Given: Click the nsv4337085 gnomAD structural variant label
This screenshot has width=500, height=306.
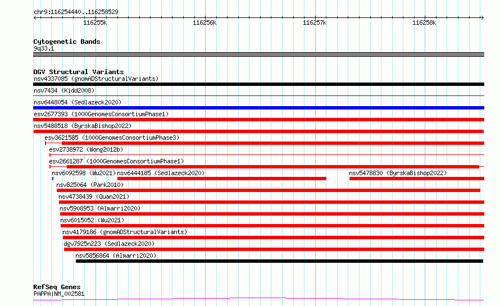Looking at the screenshot, I should click(96, 79).
